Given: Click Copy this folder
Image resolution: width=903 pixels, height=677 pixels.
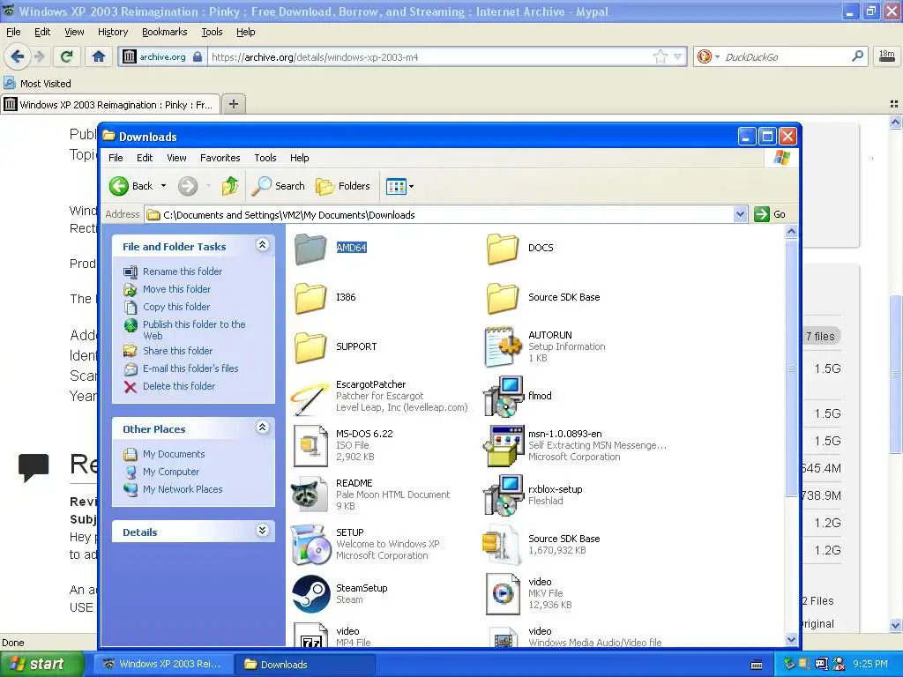Looking at the screenshot, I should point(176,307).
